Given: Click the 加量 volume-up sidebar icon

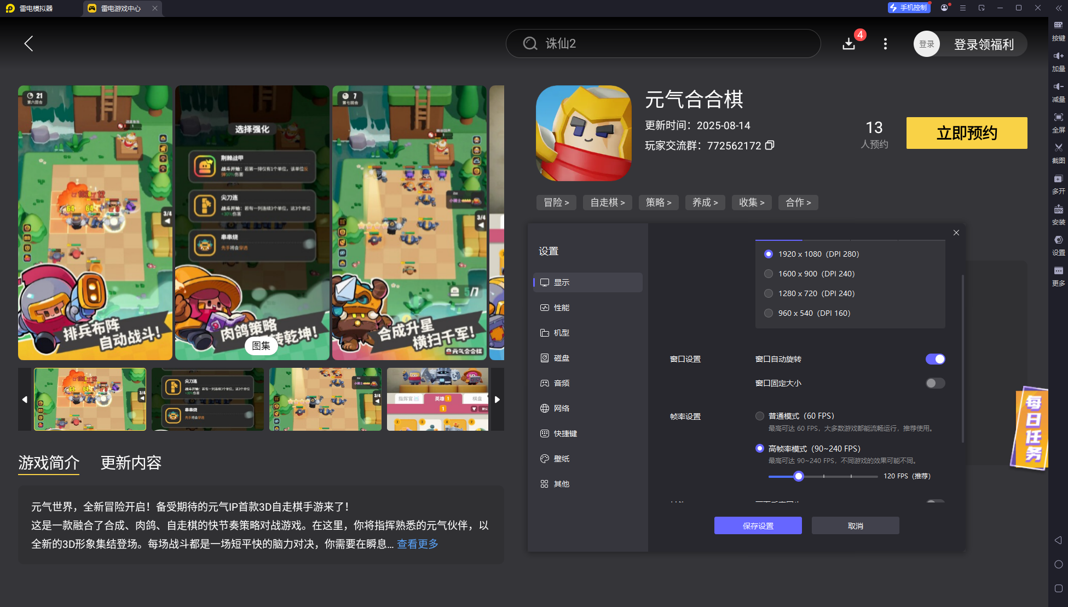Looking at the screenshot, I should 1058,62.
